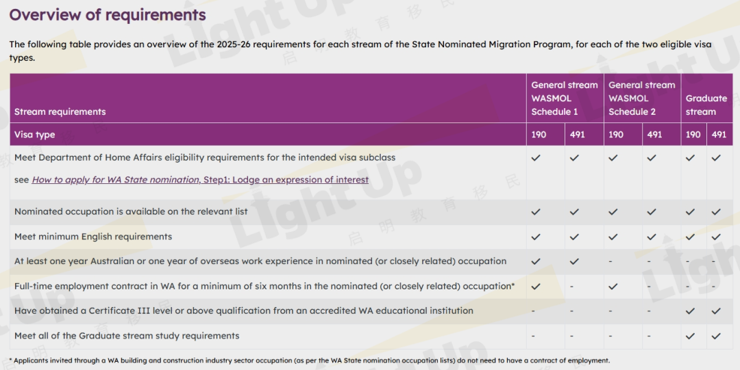This screenshot has height=370, width=740.
Task: Open the How to apply for WA State nomination link
Action: pos(200,180)
